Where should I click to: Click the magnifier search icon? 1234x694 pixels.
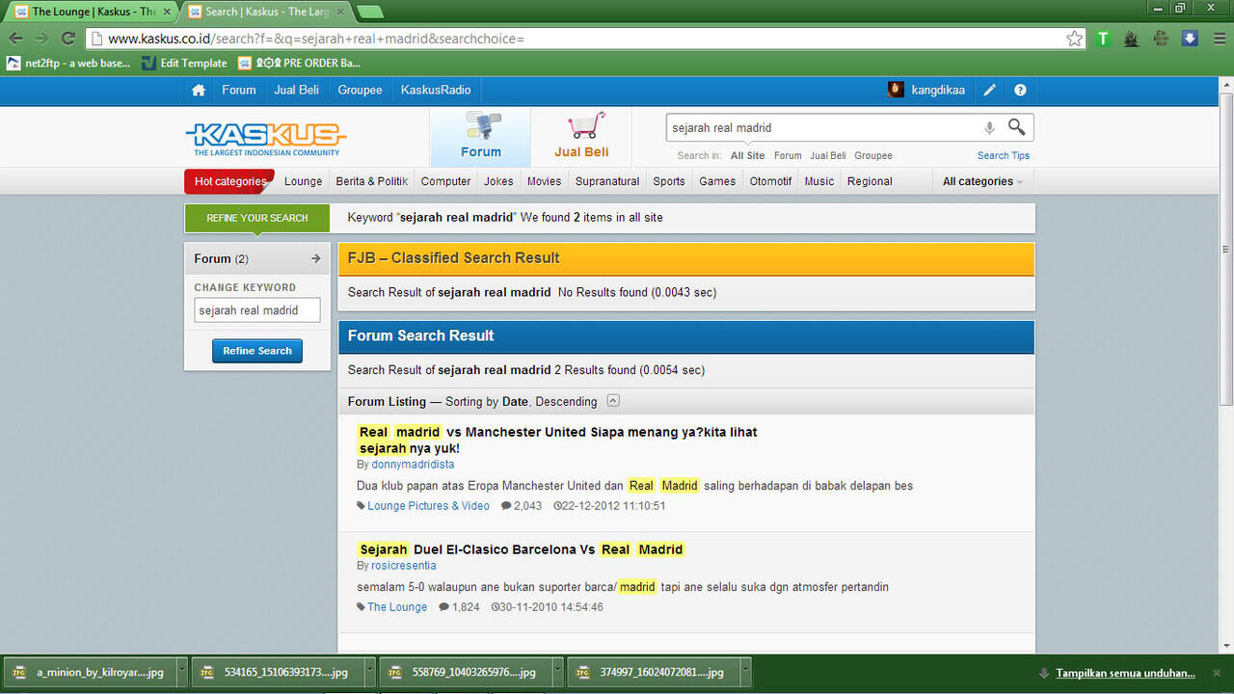pyautogui.click(x=1016, y=127)
